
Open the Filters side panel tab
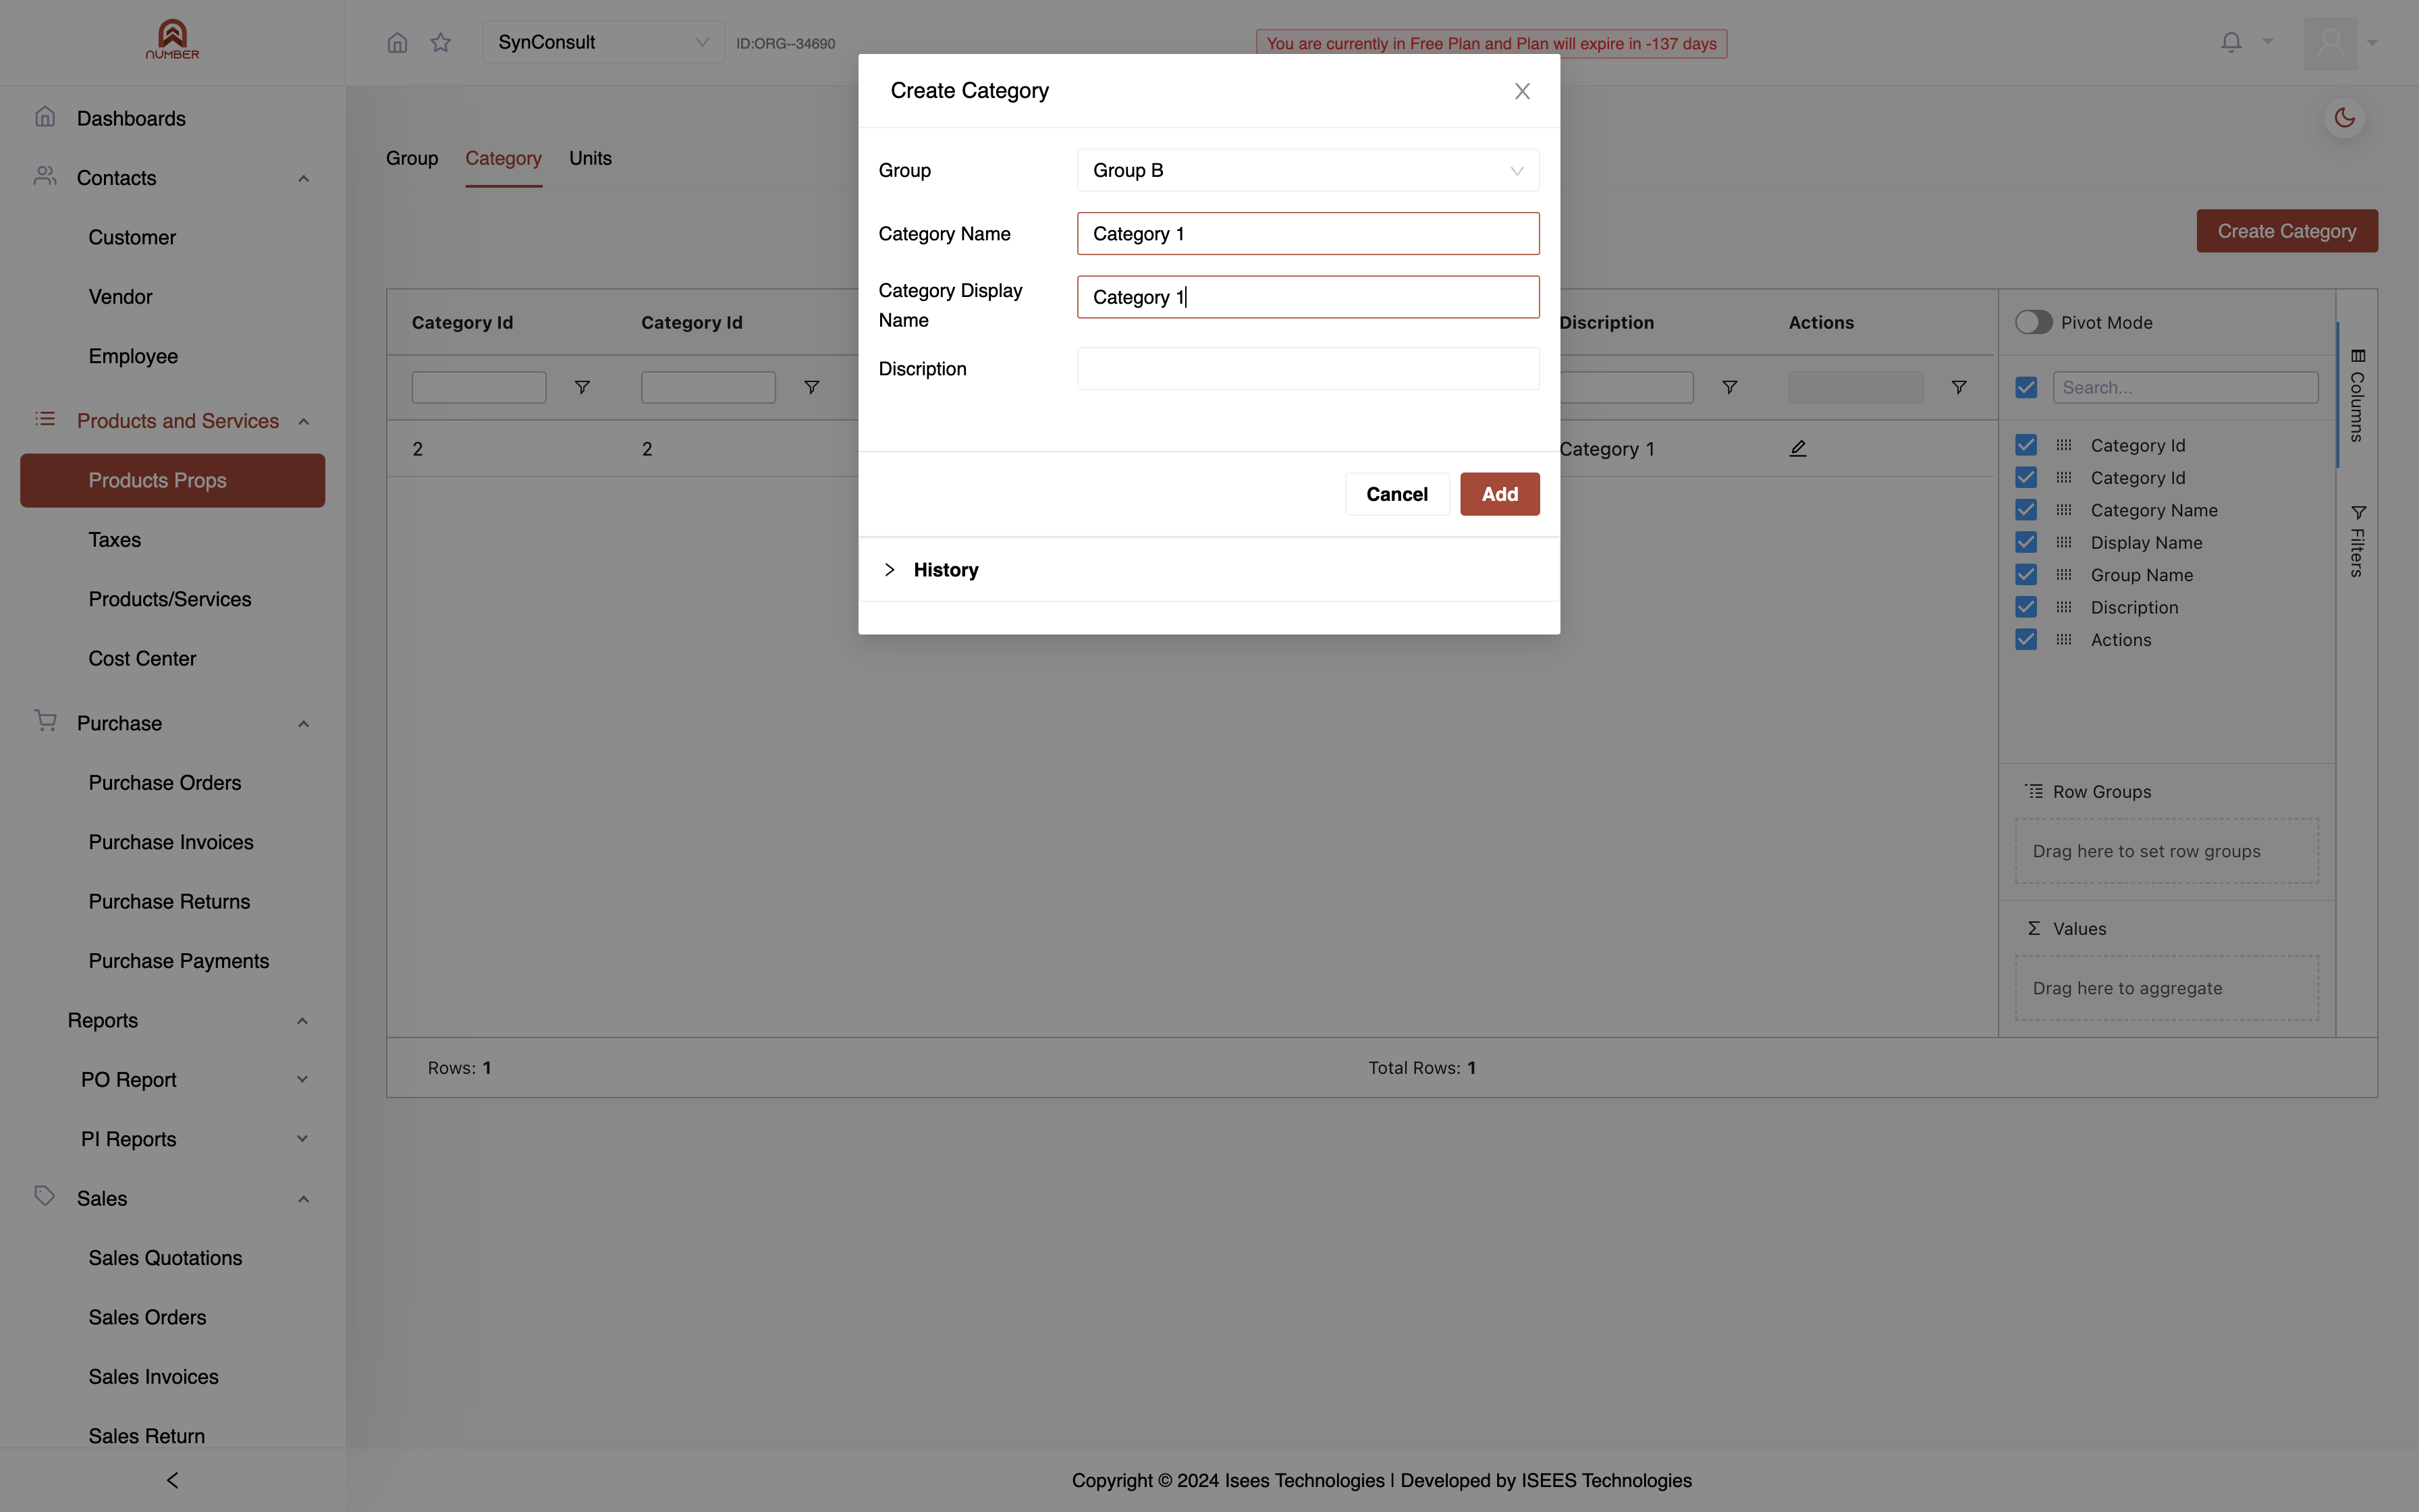(x=2357, y=541)
